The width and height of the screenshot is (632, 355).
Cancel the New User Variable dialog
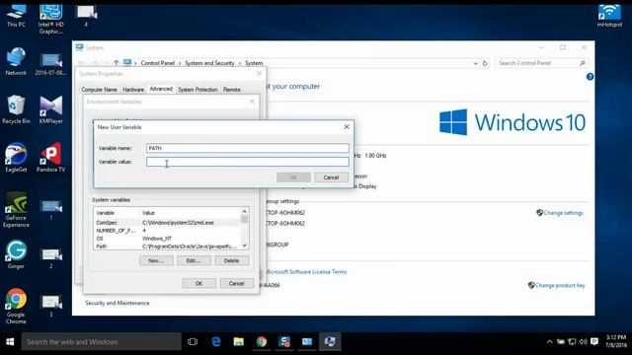click(x=331, y=177)
